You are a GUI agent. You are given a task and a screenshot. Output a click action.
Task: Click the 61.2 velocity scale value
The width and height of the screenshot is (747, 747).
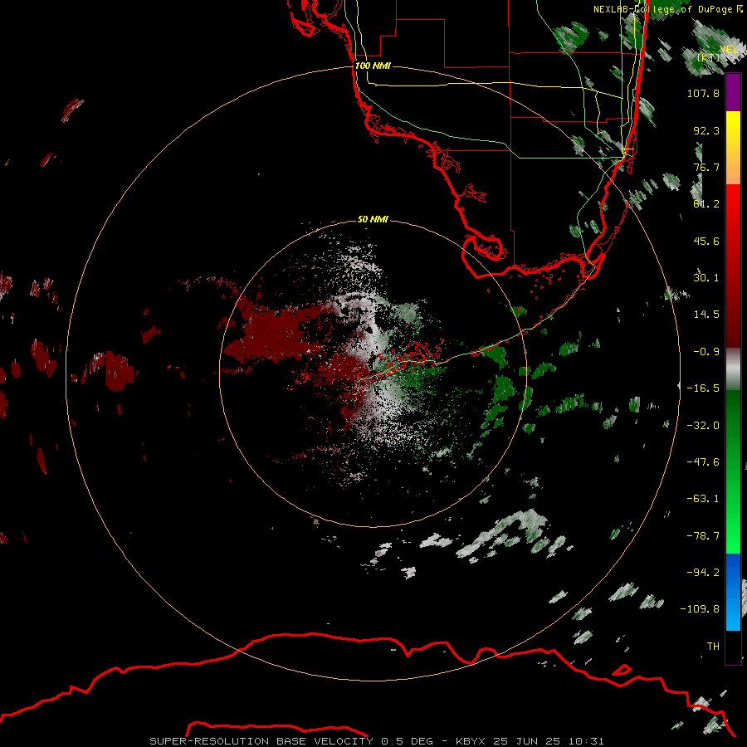(706, 204)
